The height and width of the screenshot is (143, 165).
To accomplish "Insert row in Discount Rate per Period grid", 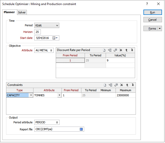I will [x=110, y=50].
